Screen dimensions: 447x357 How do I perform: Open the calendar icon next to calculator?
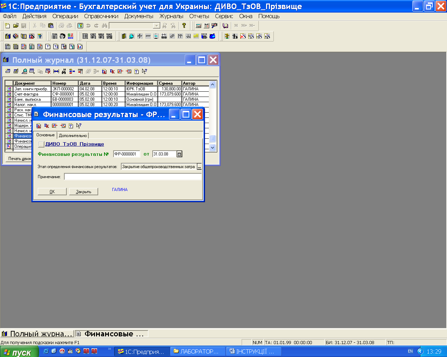pyautogui.click(x=206, y=25)
